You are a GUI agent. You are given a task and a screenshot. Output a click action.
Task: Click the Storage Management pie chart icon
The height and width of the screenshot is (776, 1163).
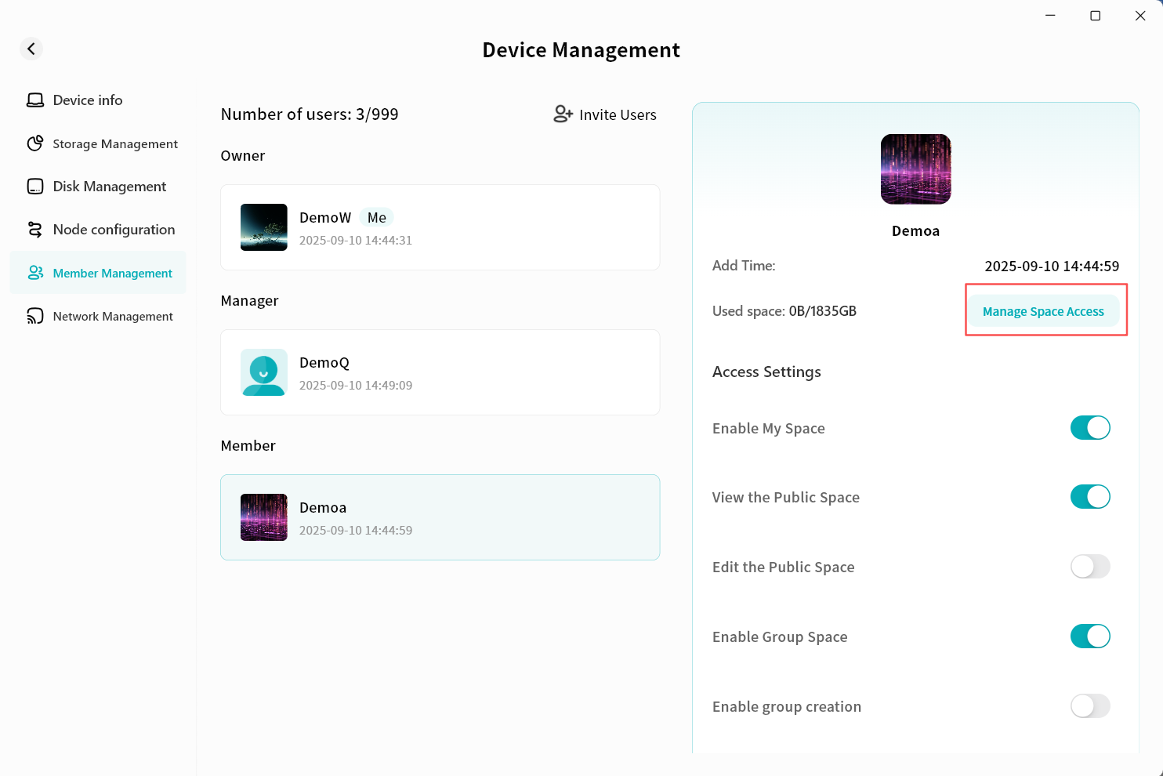pyautogui.click(x=35, y=143)
